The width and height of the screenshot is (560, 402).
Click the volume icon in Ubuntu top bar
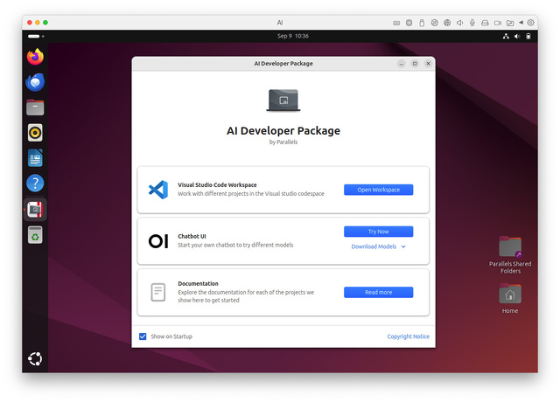[517, 36]
